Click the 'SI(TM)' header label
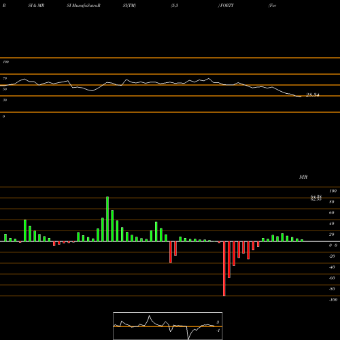 [x=129, y=5]
